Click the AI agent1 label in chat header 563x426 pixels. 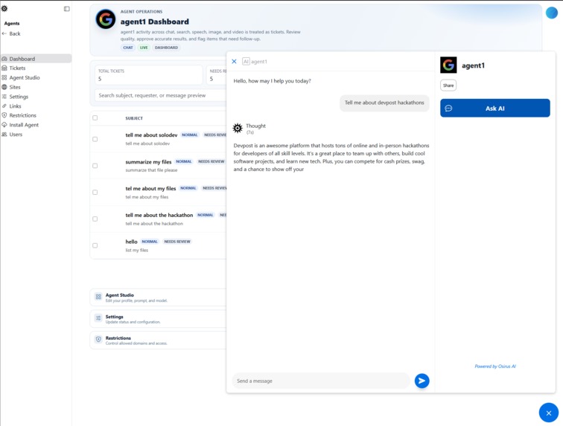click(x=255, y=62)
